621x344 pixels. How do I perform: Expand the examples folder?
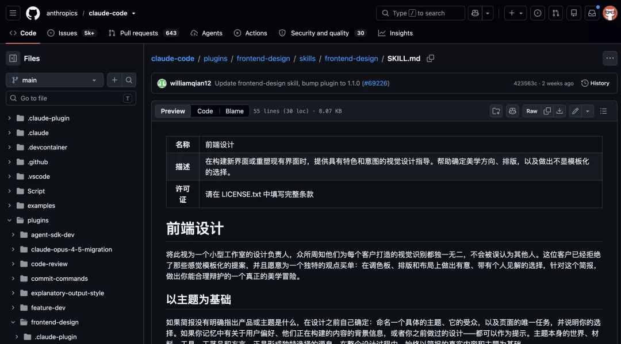10,206
